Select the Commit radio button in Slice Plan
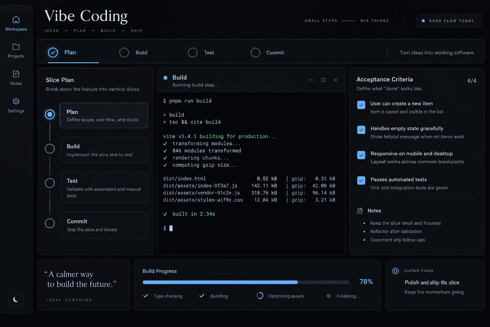The height and width of the screenshot is (327, 490). (50, 223)
